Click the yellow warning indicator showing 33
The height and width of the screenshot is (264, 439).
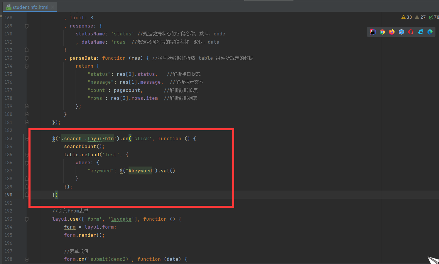coord(407,17)
